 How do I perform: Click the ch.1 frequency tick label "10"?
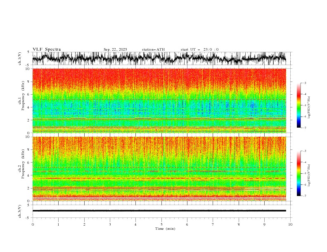[28, 69]
